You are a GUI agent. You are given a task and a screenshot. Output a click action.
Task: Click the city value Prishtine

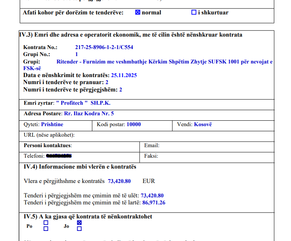(x=52, y=125)
